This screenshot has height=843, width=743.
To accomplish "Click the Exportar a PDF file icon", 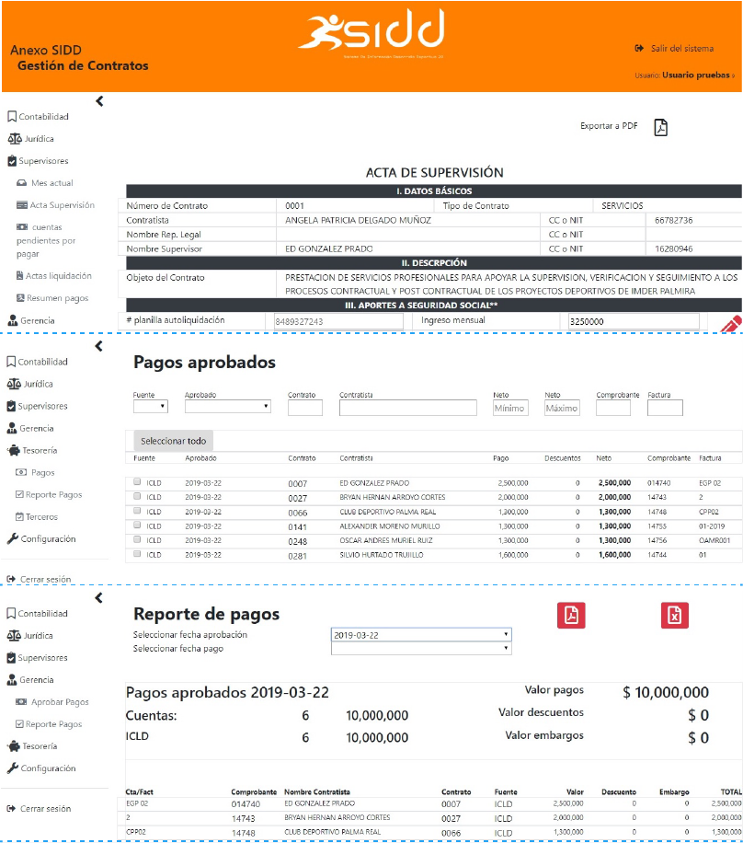I will click(661, 127).
